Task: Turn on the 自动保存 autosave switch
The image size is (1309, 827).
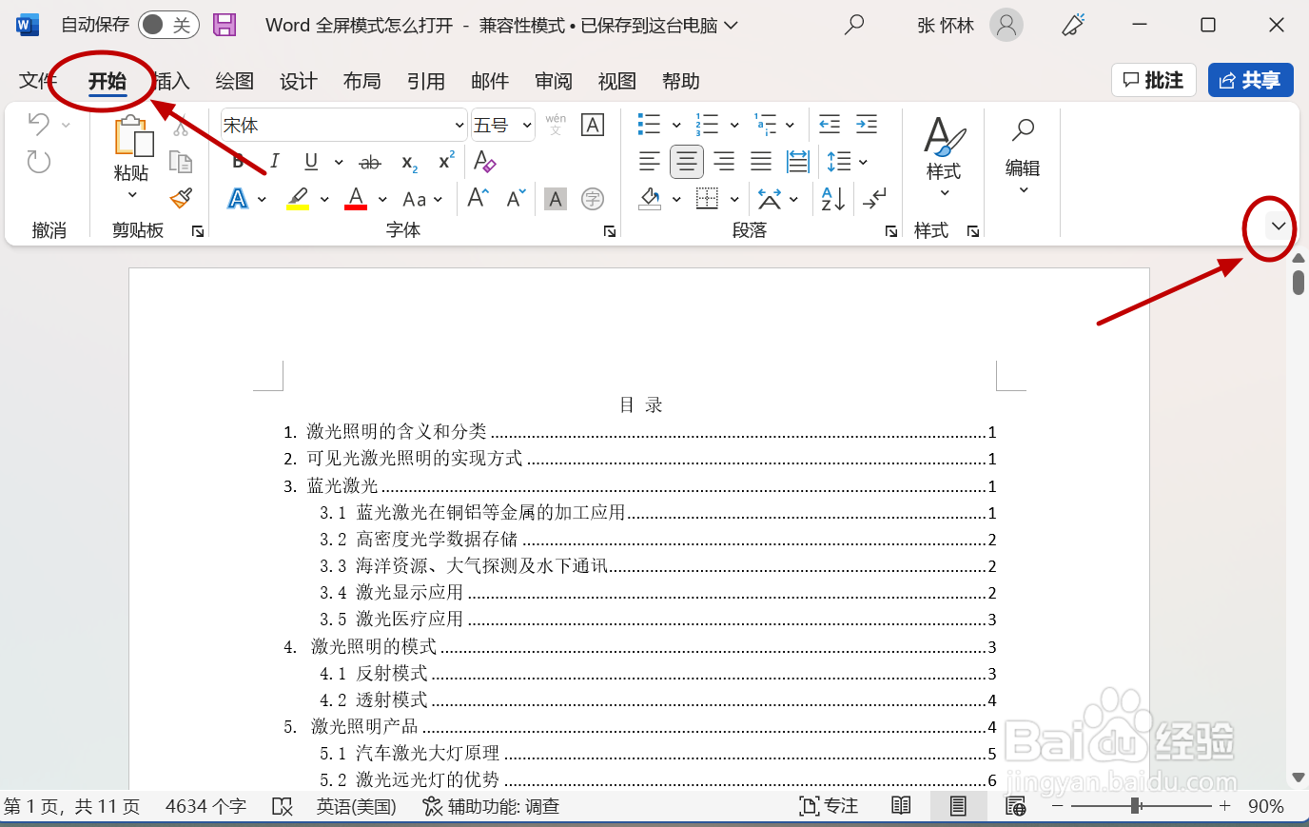Action: pyautogui.click(x=171, y=25)
